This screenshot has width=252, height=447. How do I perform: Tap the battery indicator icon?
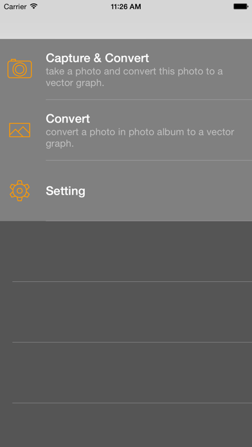pos(240,6)
